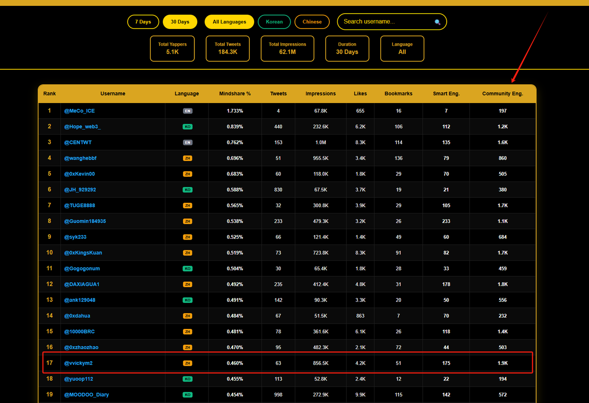Sort by Username column header
The image size is (589, 403).
tap(113, 93)
